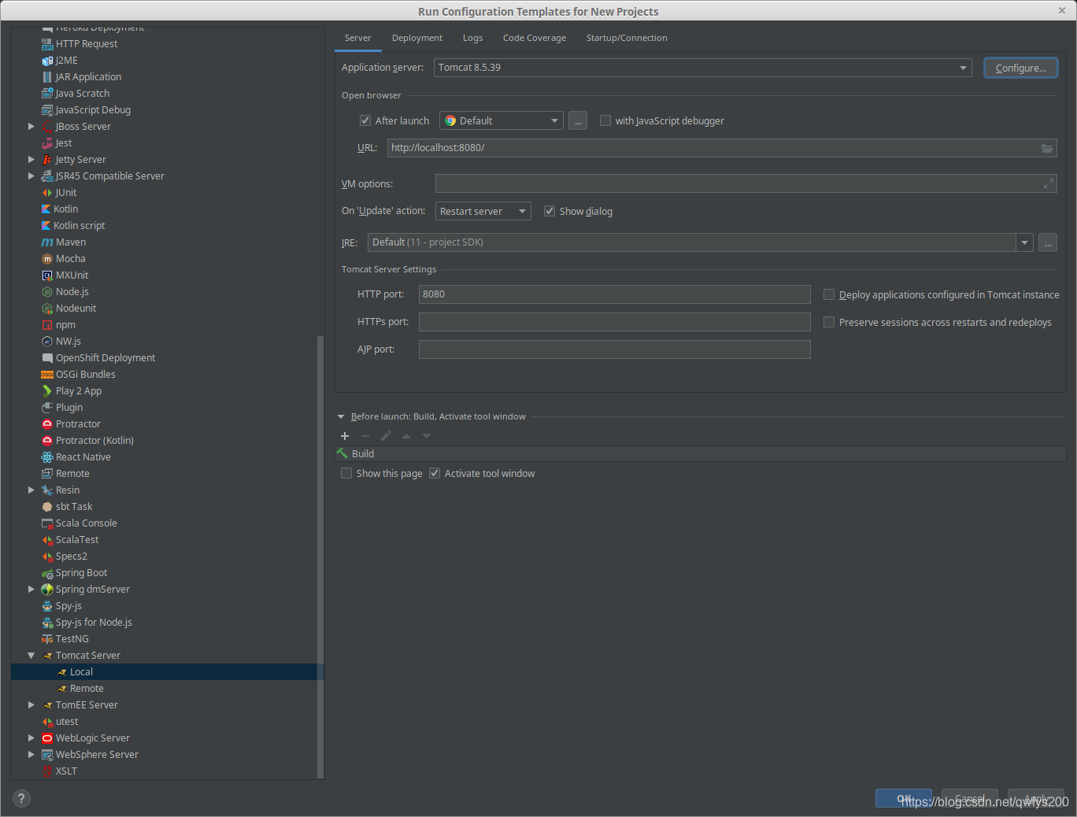Open the On Update action dropdown
1077x817 pixels.
(483, 211)
